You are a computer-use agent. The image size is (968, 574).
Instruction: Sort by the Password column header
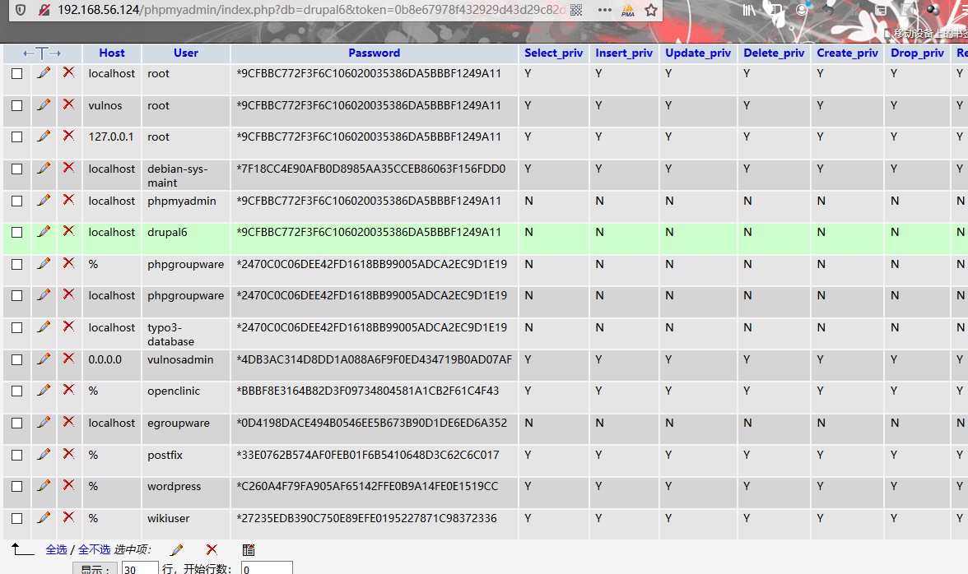coord(374,53)
